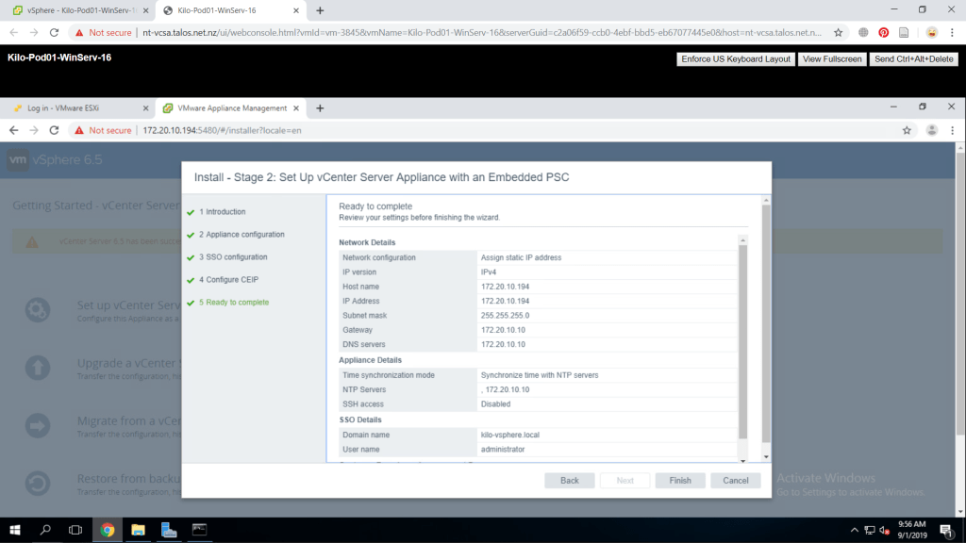The height and width of the screenshot is (543, 966).
Task: Cancel the vCenter installation wizard
Action: (735, 480)
